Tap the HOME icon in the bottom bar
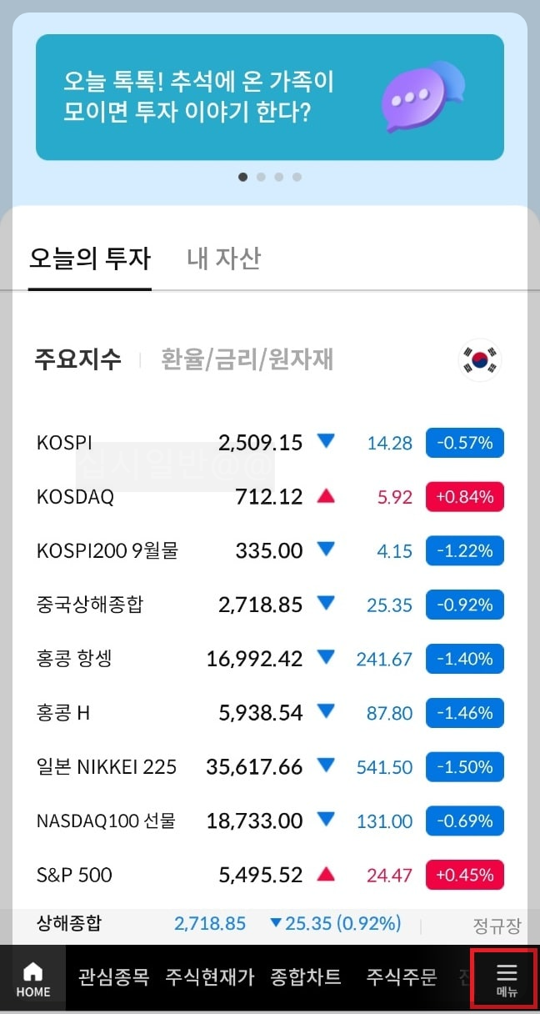 tap(32, 977)
